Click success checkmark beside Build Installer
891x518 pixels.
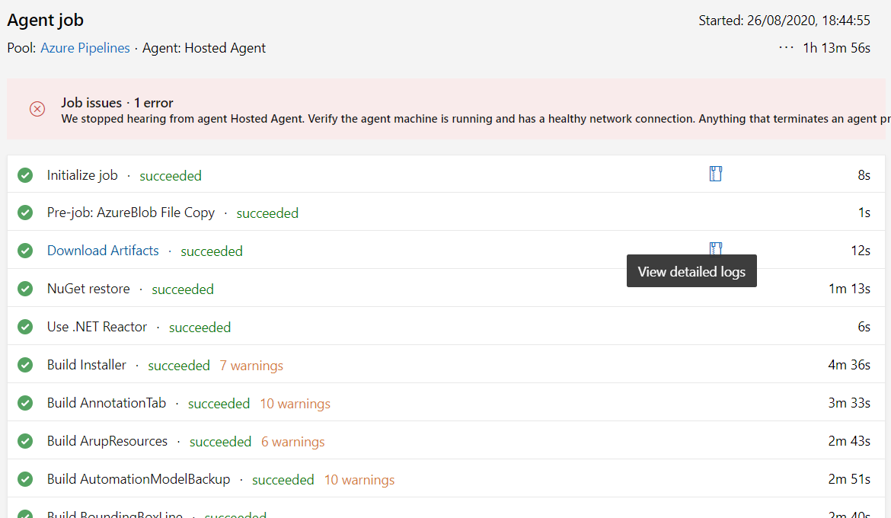(25, 364)
